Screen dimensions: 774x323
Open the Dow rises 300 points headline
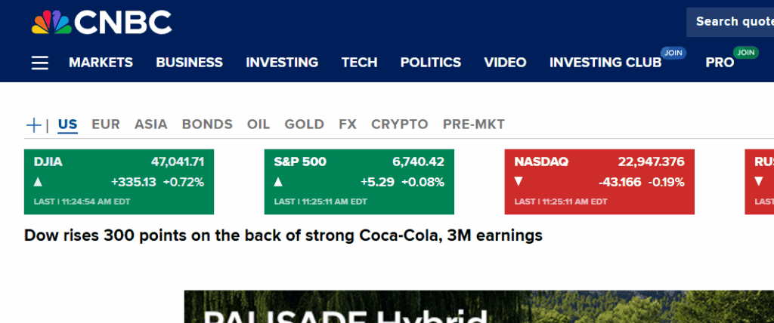click(283, 235)
